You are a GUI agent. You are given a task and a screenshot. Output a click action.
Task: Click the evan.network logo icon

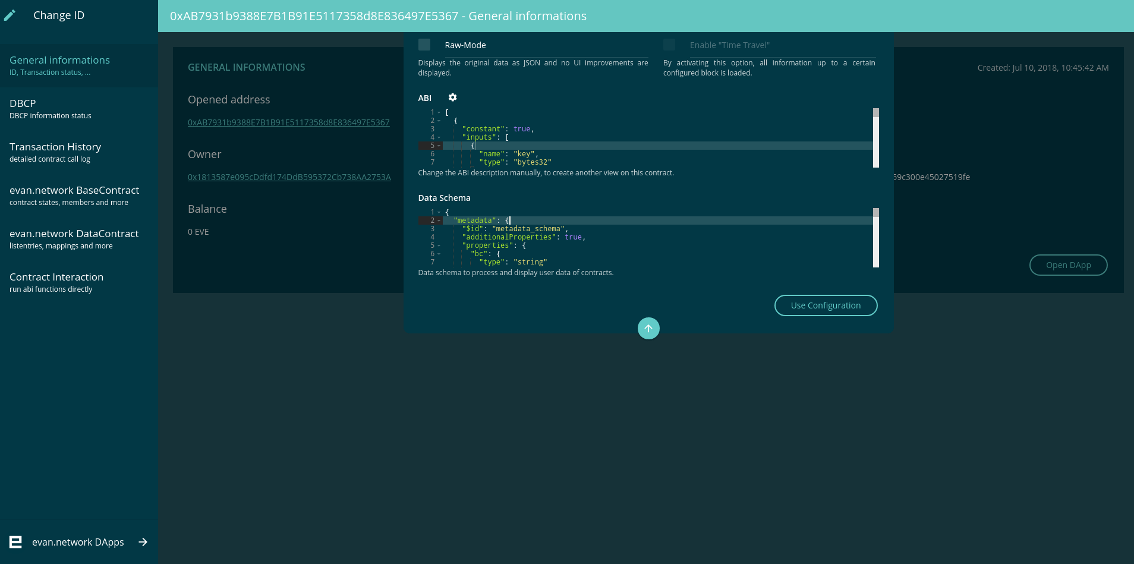(16, 542)
